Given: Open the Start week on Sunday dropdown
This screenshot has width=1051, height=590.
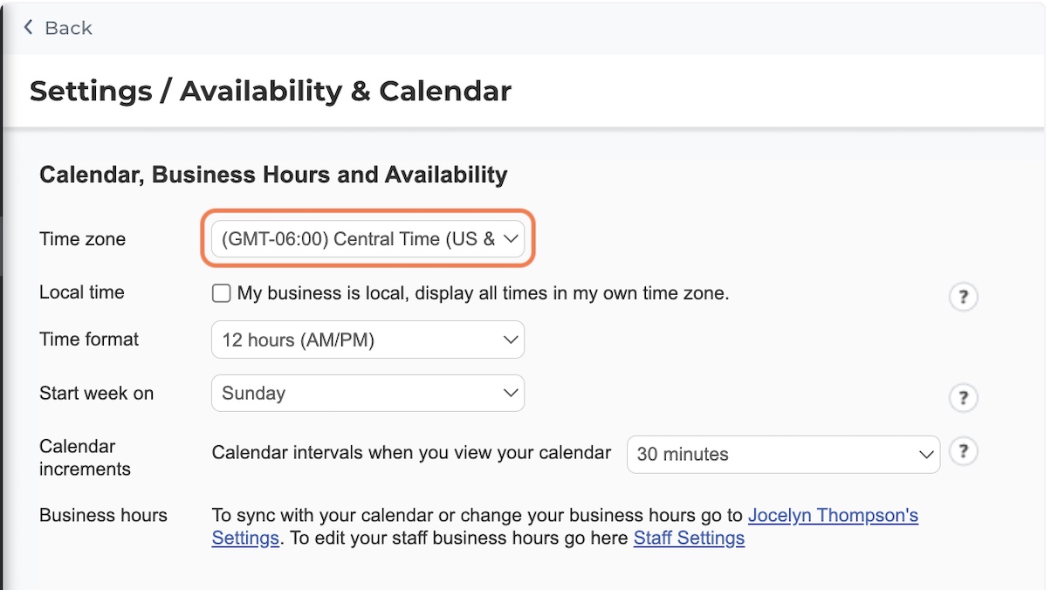Looking at the screenshot, I should 368,393.
